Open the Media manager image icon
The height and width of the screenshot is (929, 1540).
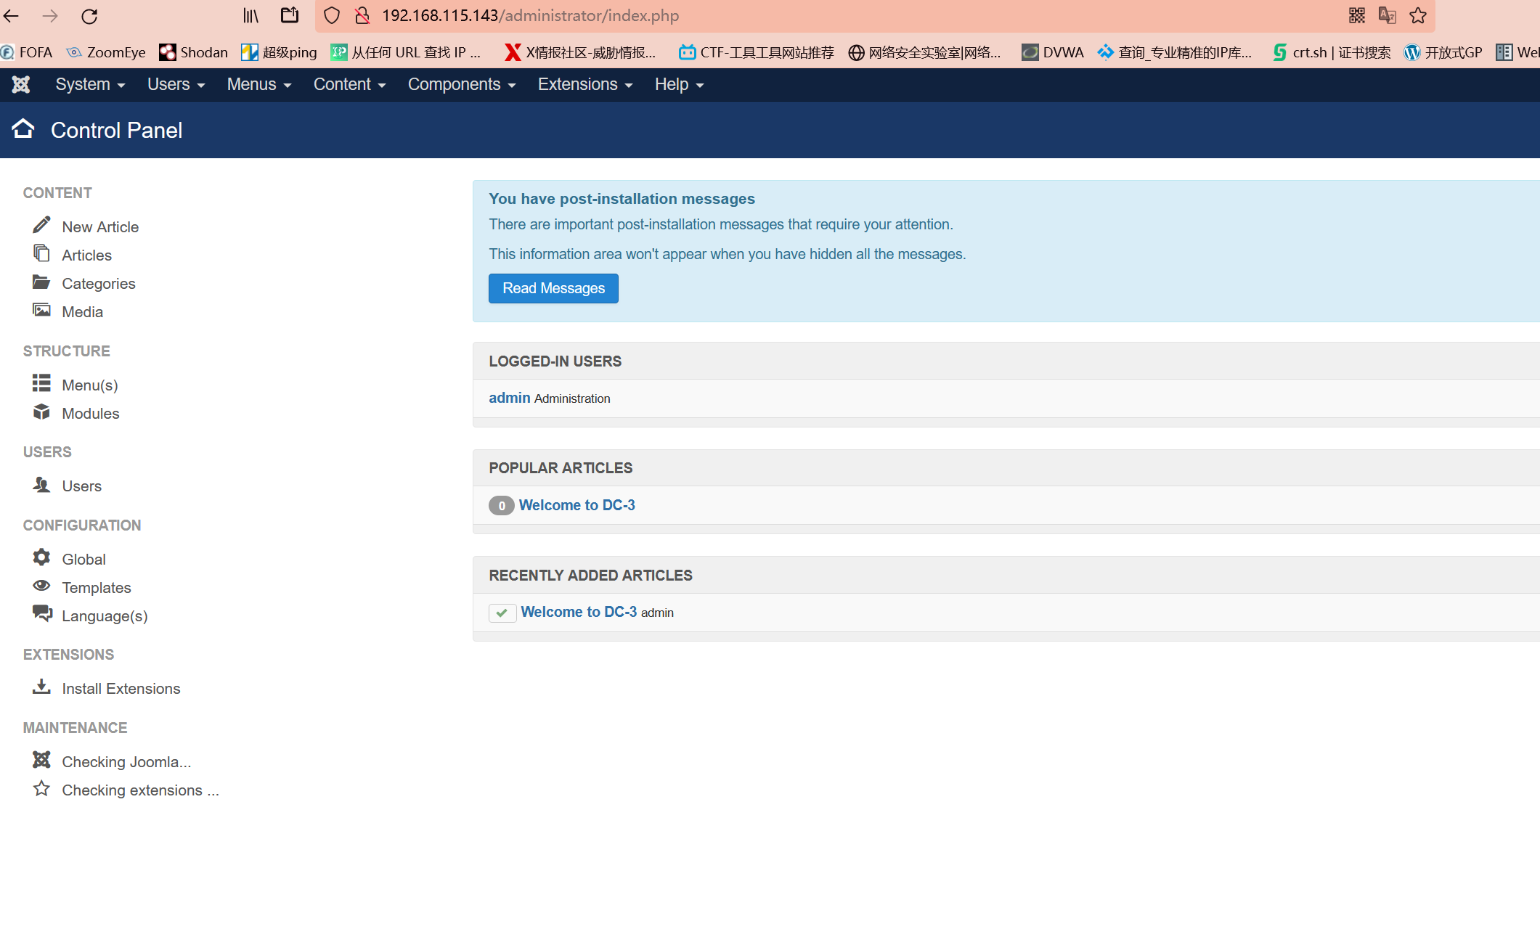tap(41, 311)
